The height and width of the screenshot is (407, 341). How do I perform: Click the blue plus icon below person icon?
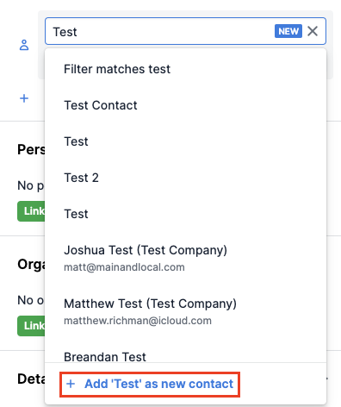click(x=24, y=98)
